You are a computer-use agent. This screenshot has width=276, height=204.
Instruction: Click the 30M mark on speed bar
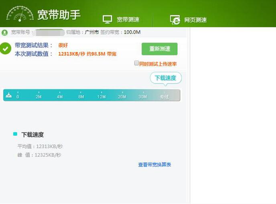[143, 97]
